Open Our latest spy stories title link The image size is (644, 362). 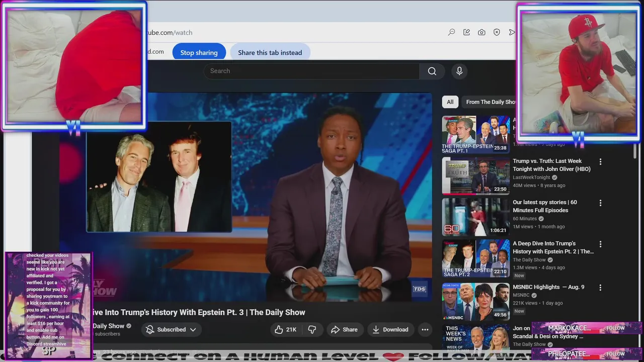coord(545,206)
